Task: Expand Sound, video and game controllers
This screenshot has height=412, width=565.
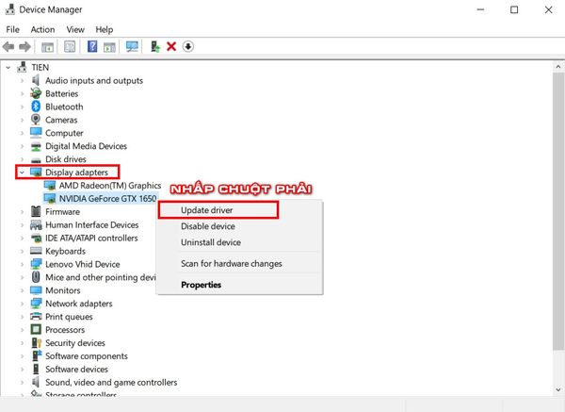Action: click(x=22, y=383)
